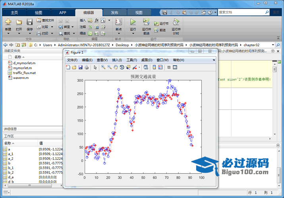
Task: Select the Data Cursor tool
Action: tap(128, 67)
